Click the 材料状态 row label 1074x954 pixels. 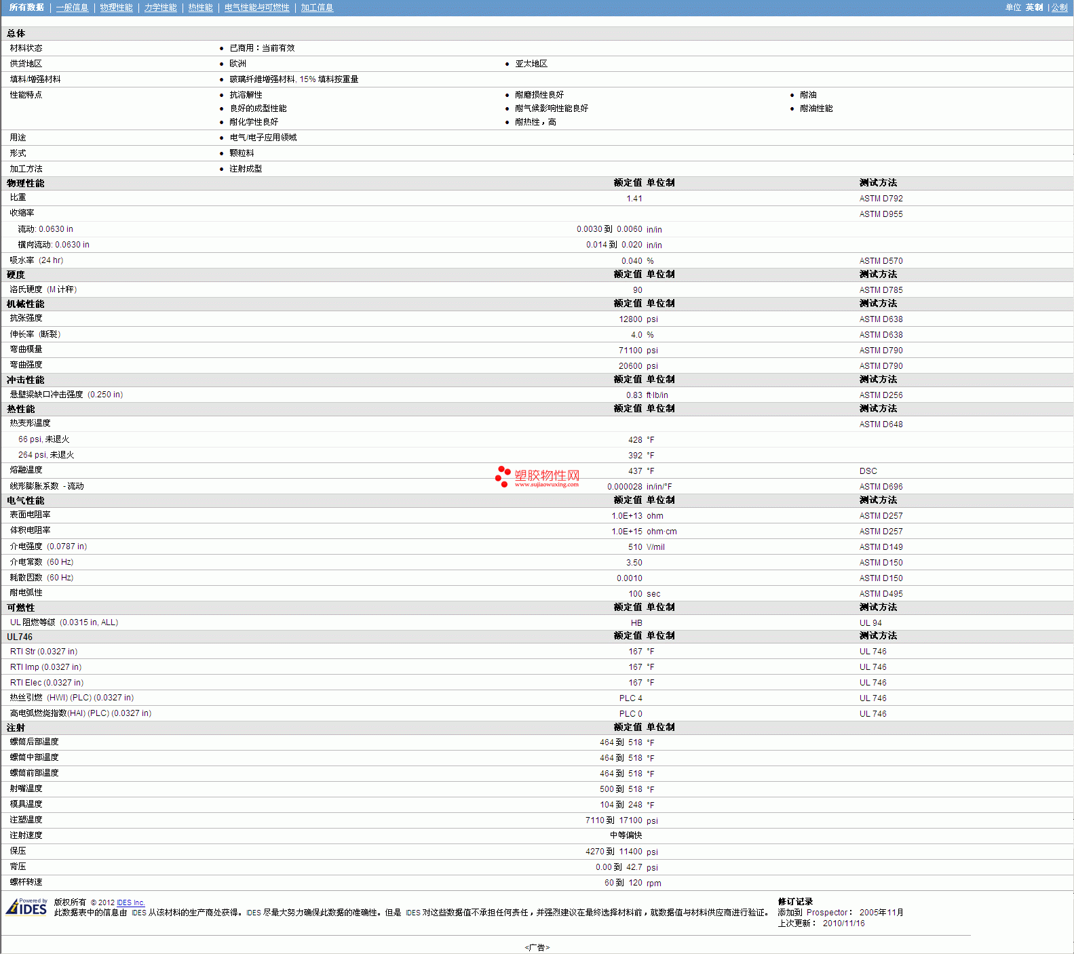point(26,48)
